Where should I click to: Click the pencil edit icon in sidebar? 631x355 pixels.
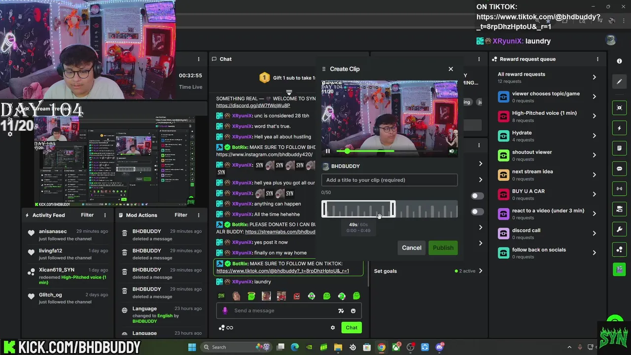point(619,81)
